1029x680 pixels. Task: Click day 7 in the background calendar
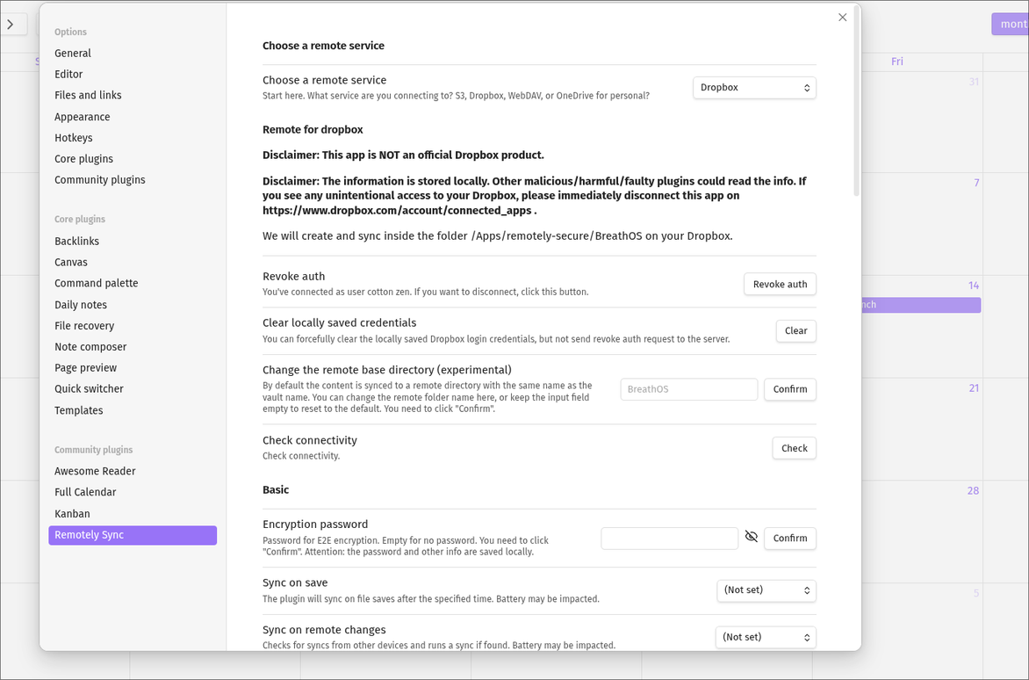(x=976, y=183)
